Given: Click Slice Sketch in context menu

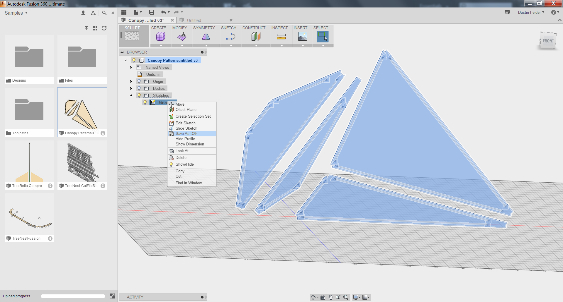Looking at the screenshot, I should click(192, 128).
